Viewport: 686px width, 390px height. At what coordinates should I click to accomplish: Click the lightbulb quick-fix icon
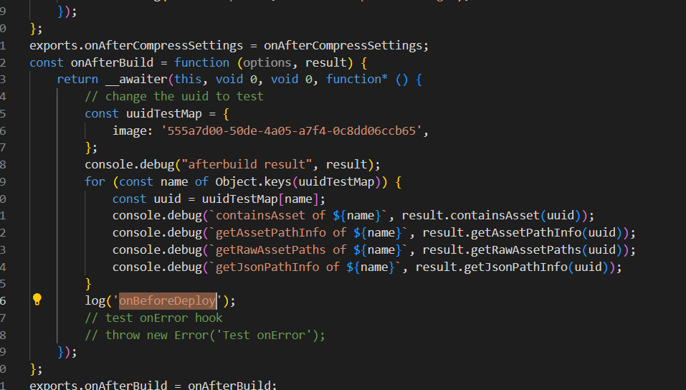(37, 300)
